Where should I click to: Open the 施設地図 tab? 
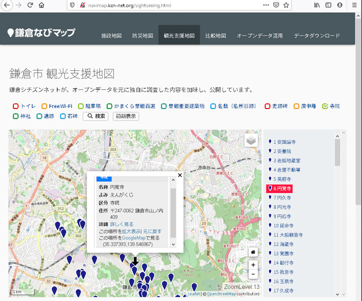[x=111, y=36]
